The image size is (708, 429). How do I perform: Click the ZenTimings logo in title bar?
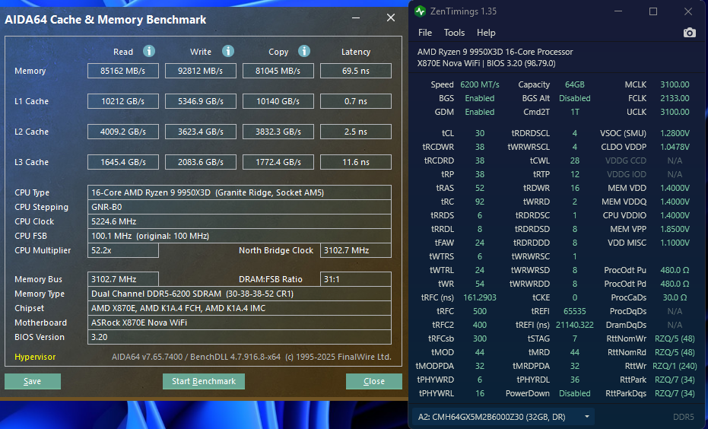coord(421,11)
